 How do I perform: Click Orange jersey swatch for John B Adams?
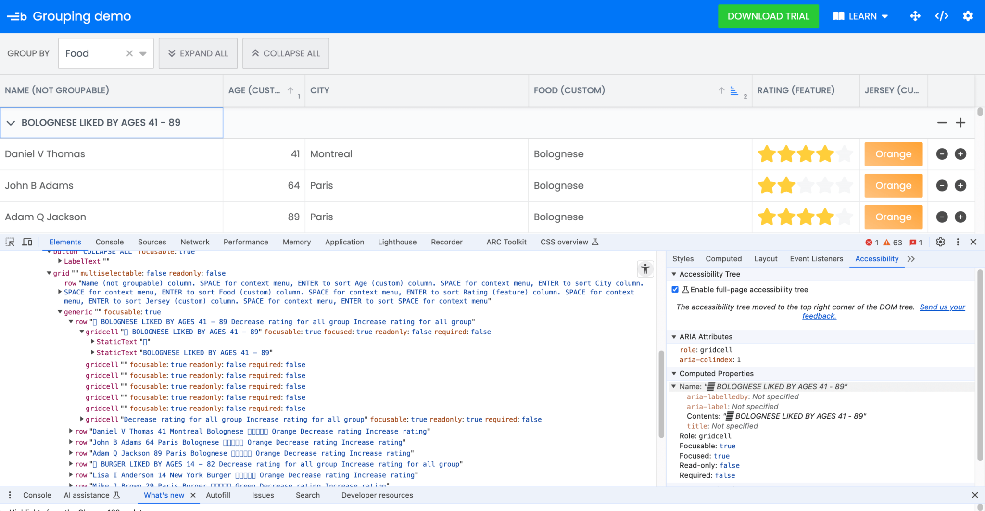894,185
